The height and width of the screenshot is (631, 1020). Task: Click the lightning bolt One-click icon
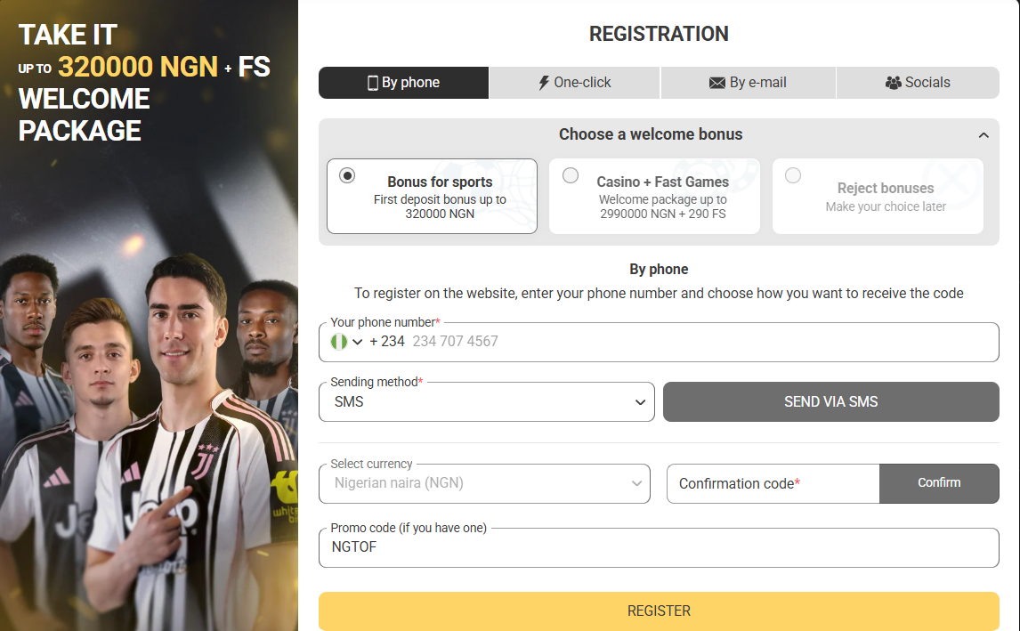(x=544, y=83)
